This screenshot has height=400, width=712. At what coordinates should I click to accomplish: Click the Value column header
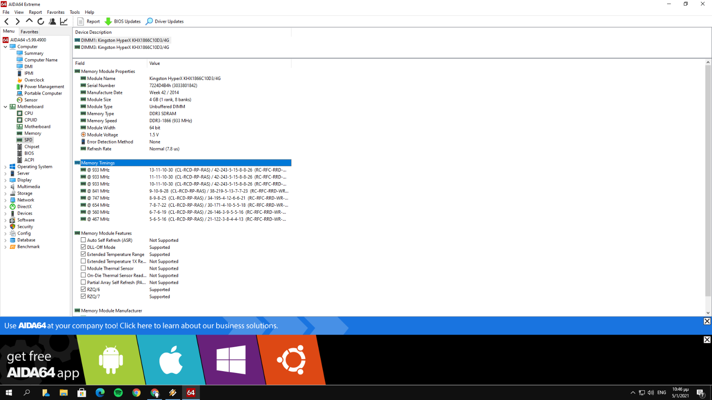[219, 63]
